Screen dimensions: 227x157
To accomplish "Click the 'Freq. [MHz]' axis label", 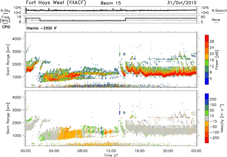I will [5, 19].
